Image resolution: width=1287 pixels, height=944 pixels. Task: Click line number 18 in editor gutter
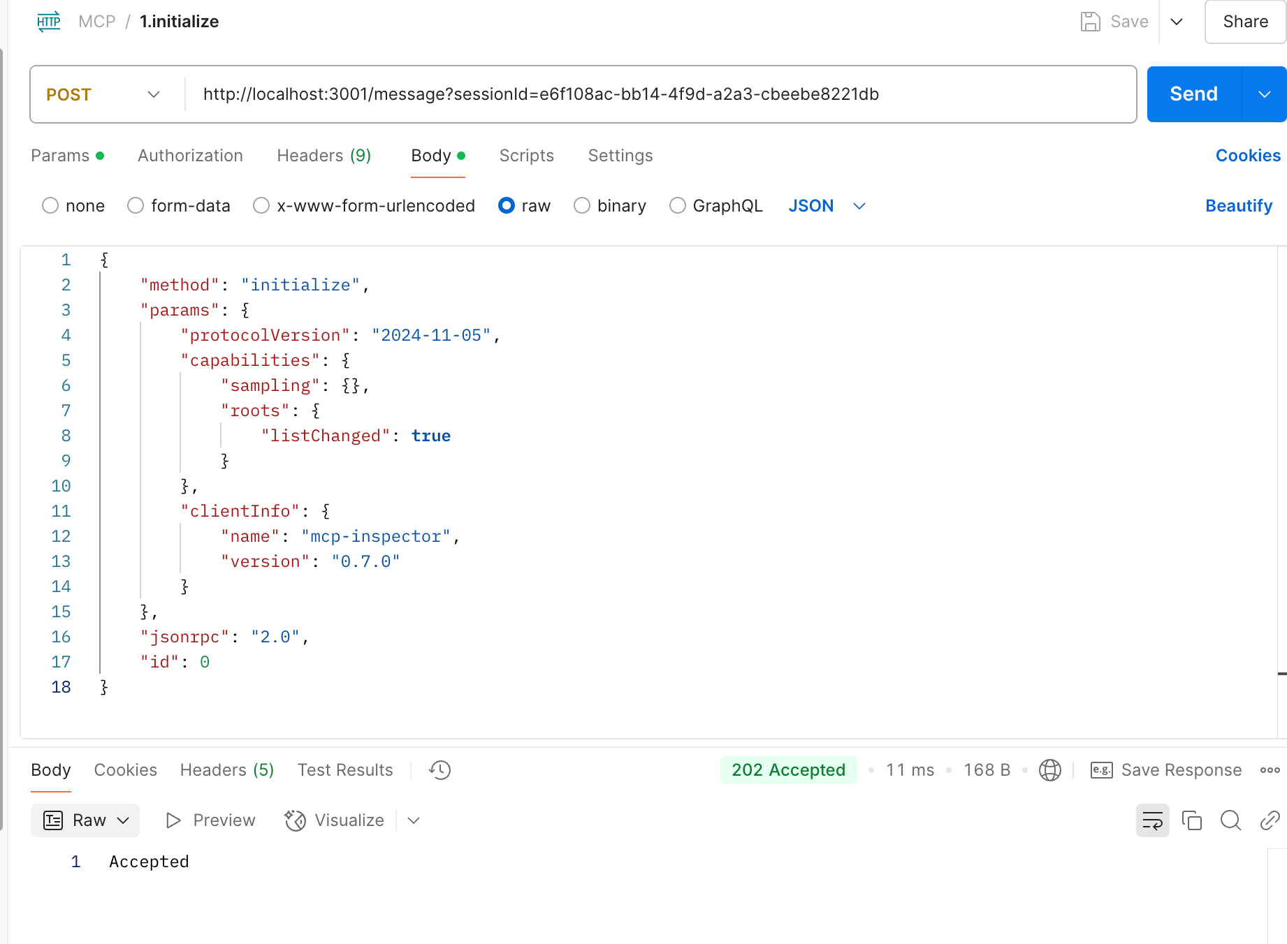pos(61,687)
